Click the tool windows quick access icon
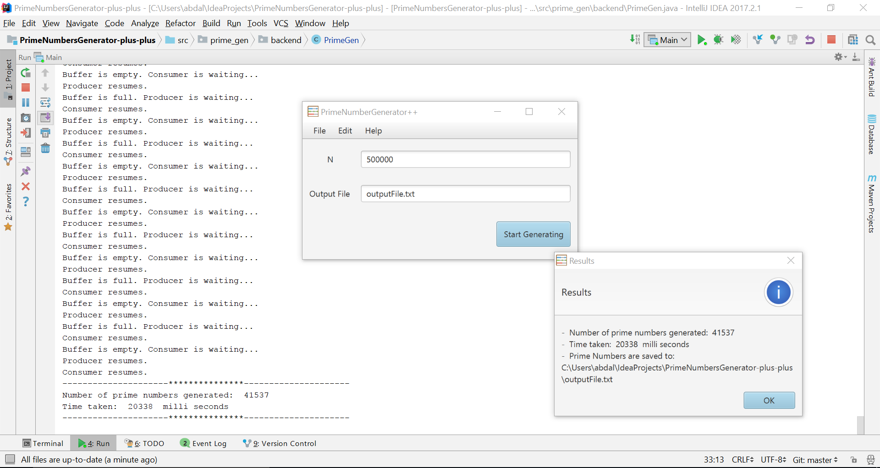The image size is (880, 468). point(10,459)
